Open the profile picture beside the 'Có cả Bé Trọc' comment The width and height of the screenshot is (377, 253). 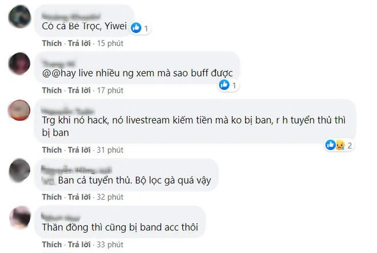(20, 17)
